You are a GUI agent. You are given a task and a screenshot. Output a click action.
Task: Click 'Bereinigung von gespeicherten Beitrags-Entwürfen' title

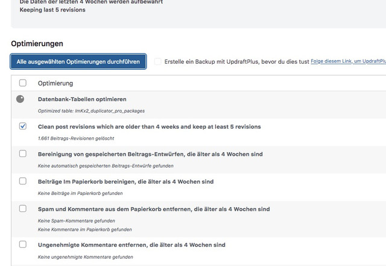150,154
